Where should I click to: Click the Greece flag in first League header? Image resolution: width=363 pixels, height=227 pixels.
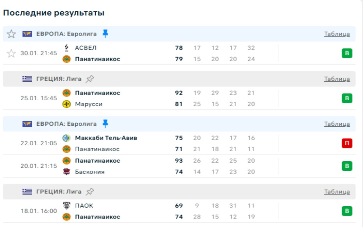tap(27, 79)
